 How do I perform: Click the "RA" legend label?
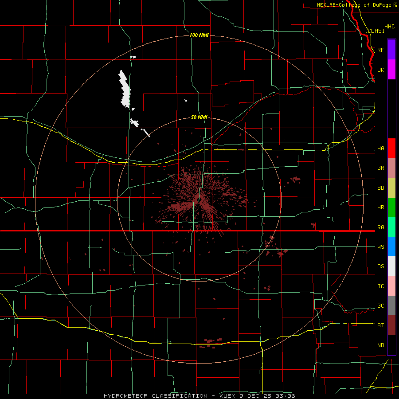380,227
